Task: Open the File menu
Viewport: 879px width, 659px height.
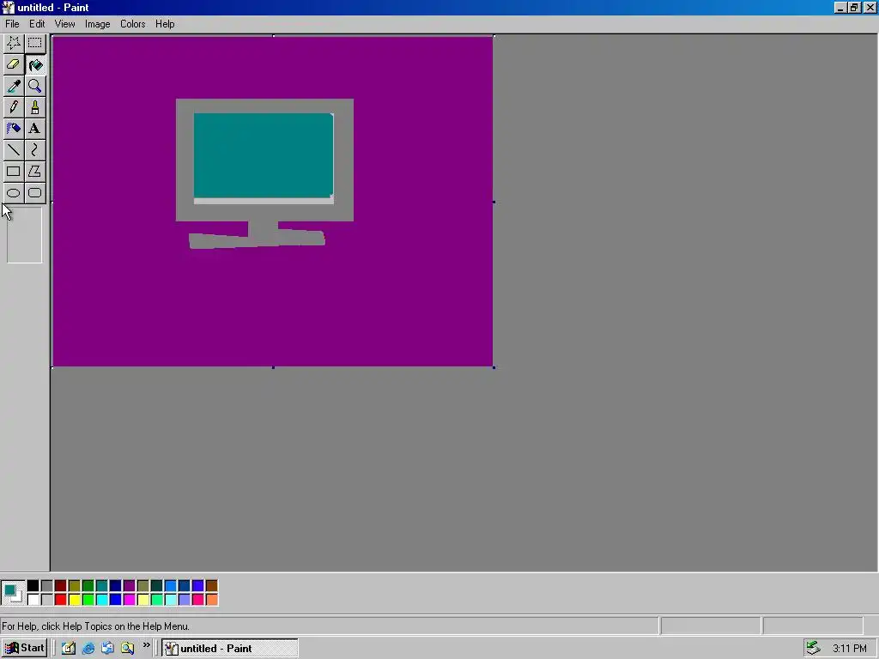Action: [12, 24]
